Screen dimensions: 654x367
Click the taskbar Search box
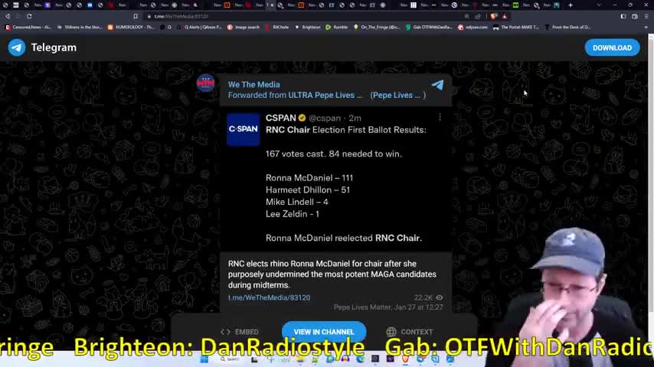point(231,359)
